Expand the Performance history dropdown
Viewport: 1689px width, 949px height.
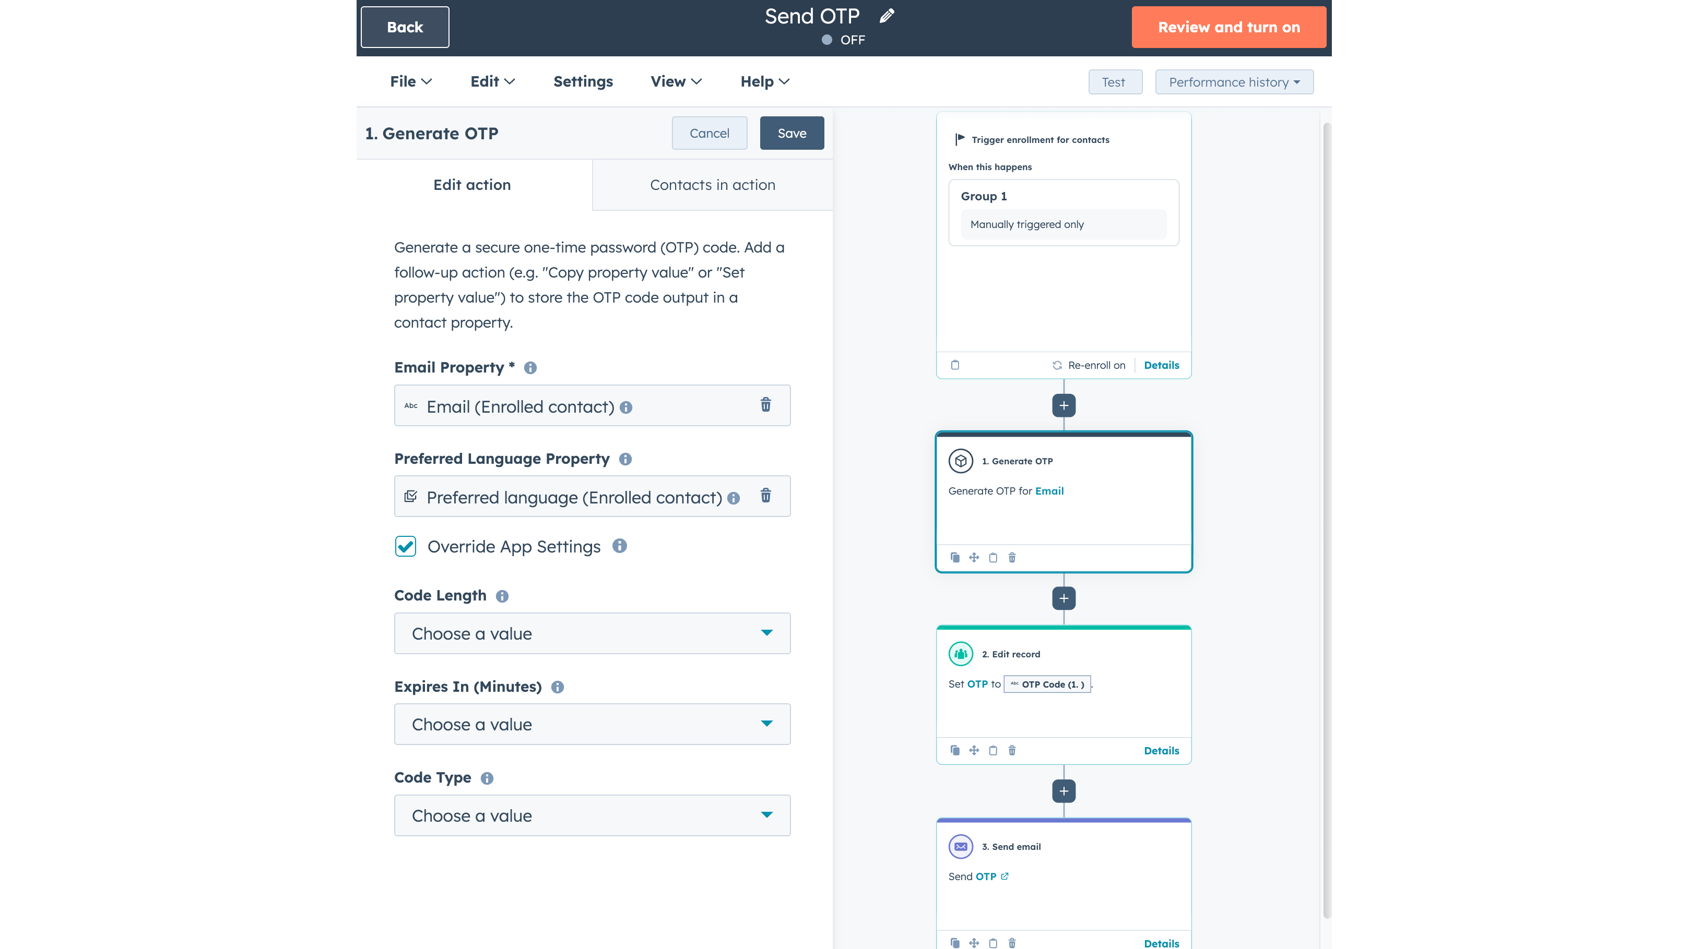(1234, 82)
